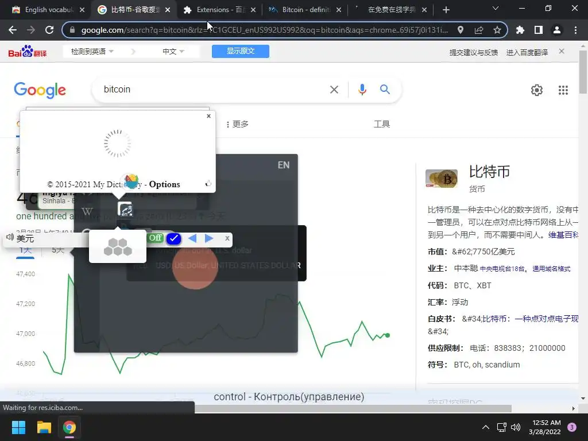The height and width of the screenshot is (441, 588).
Task: Click thumbs-up in My Dictionary popup
Action: click(208, 183)
